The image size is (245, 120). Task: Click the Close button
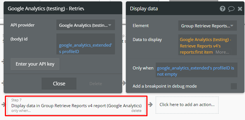(59, 84)
